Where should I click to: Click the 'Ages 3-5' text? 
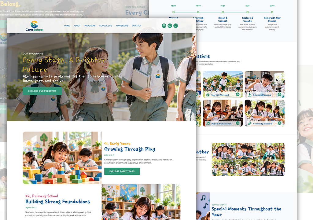coord(109,155)
